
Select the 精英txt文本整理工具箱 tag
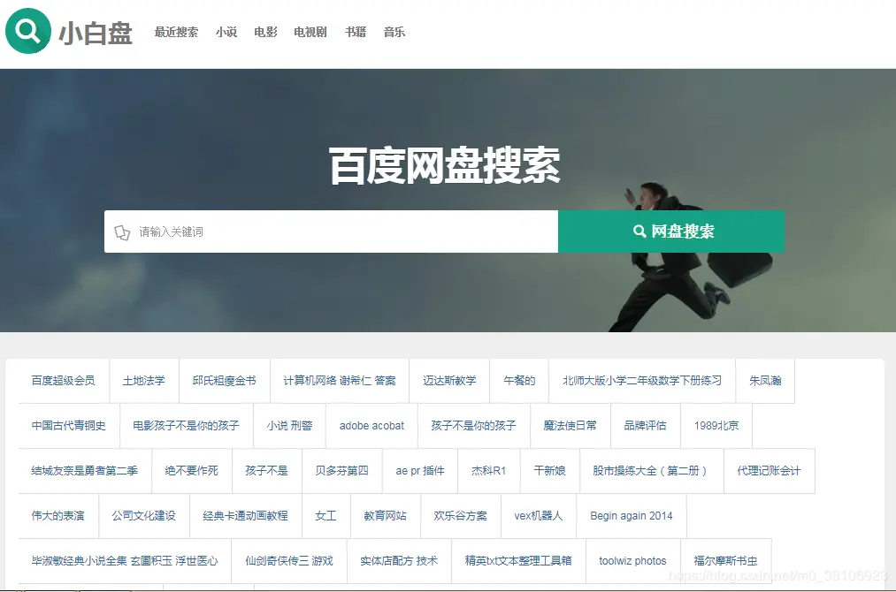pyautogui.click(x=519, y=561)
